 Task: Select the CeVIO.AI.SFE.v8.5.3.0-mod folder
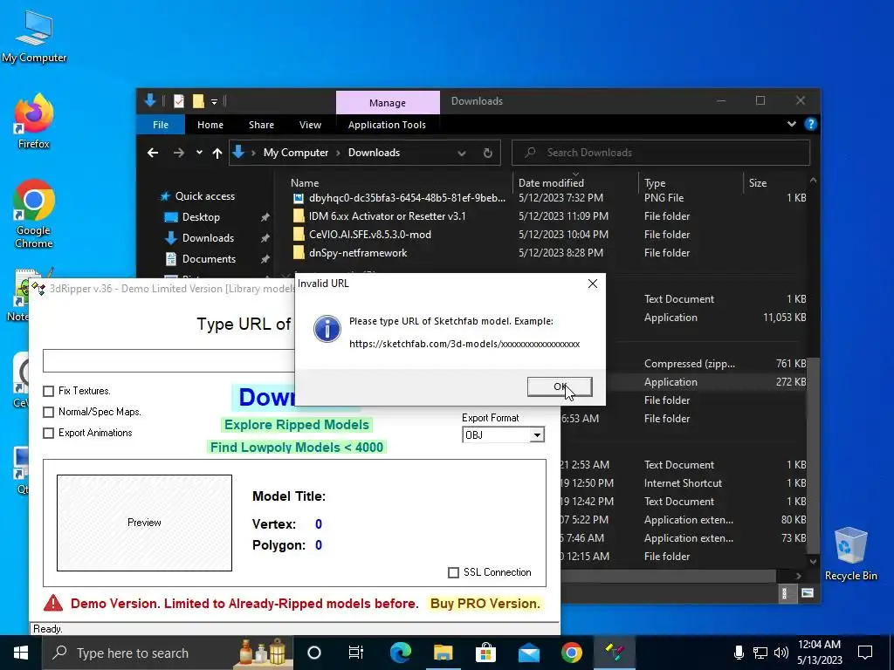(x=369, y=235)
